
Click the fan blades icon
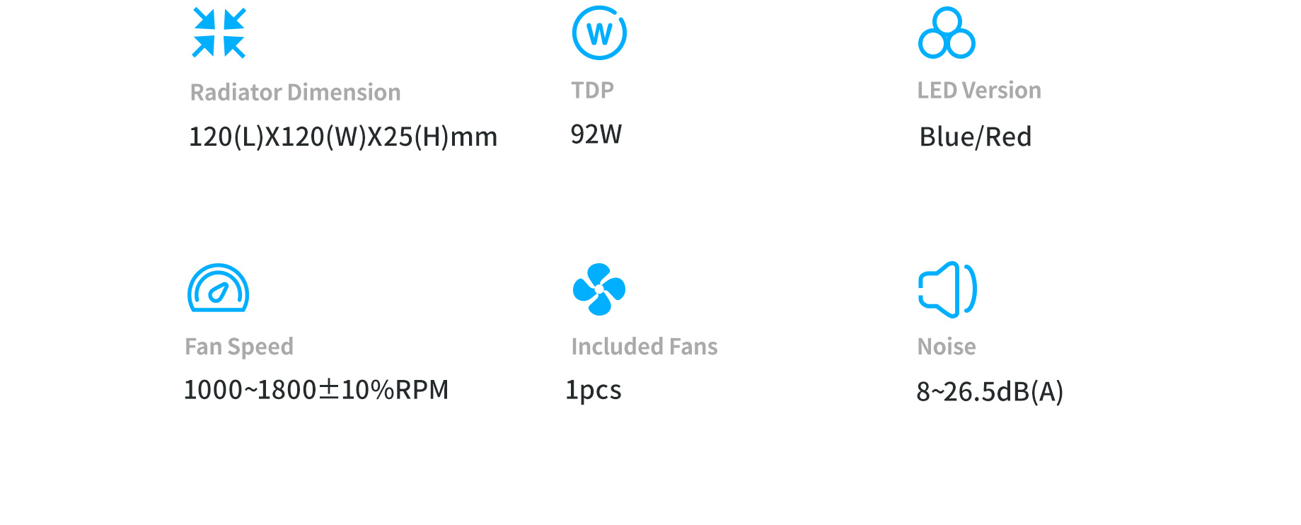click(x=599, y=289)
